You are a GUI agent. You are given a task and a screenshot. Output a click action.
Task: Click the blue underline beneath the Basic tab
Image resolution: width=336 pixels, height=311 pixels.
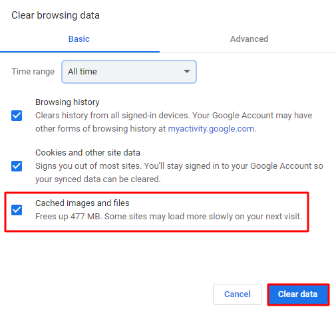[80, 52]
